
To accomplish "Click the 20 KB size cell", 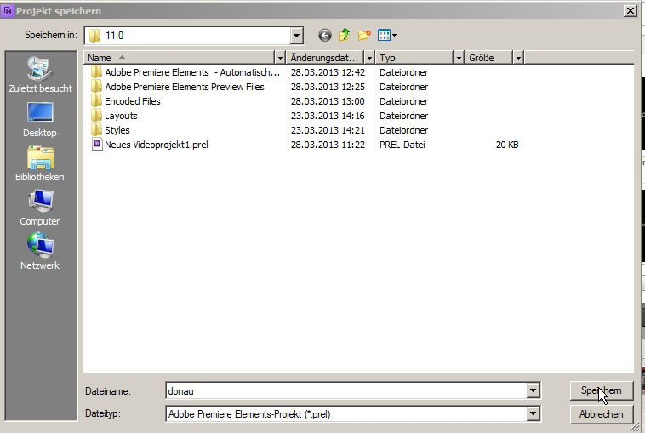I will pos(507,145).
